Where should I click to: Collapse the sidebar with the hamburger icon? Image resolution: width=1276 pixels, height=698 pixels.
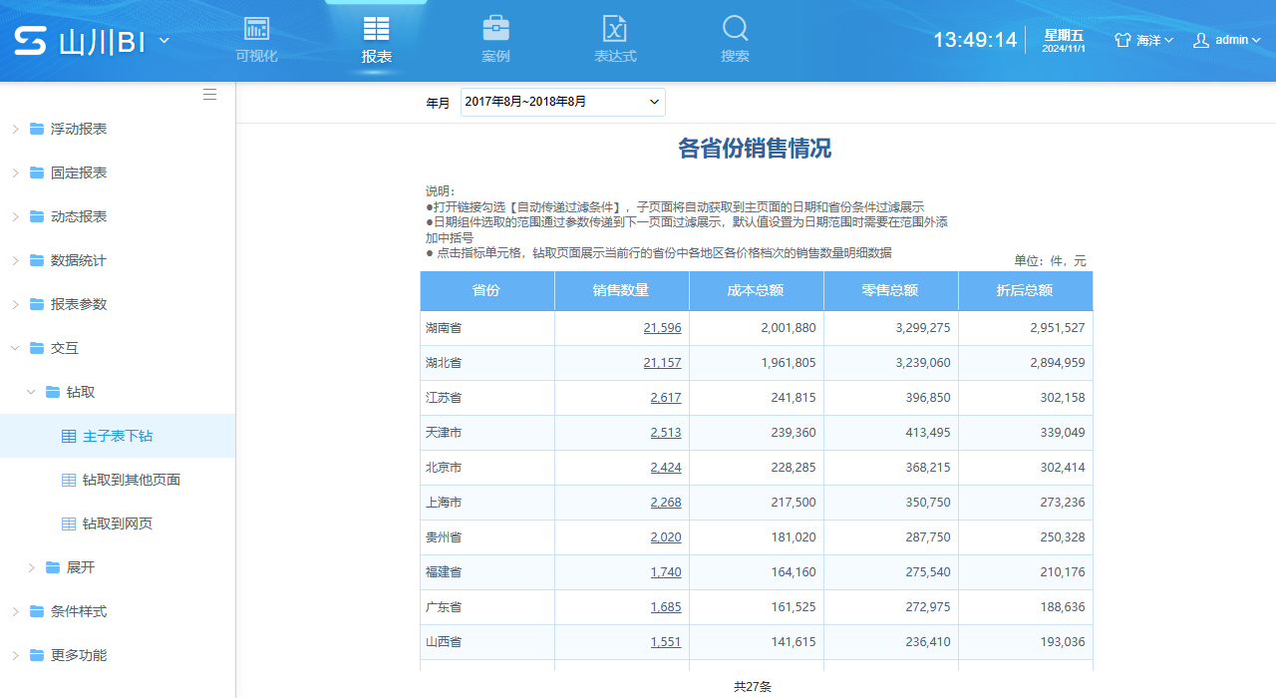pos(209,94)
